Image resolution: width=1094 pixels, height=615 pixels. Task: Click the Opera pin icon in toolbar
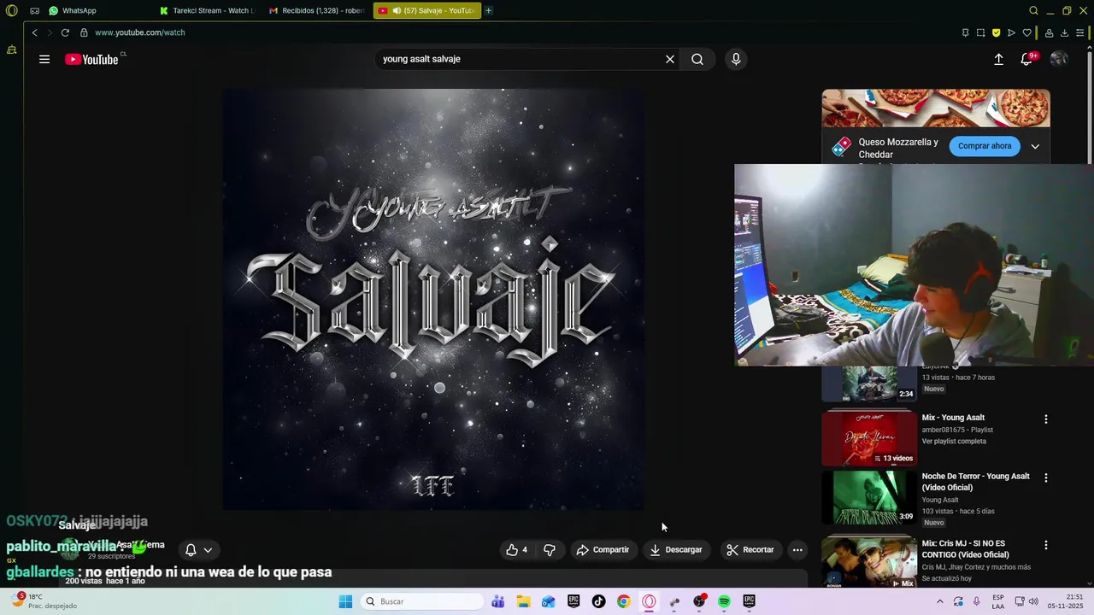(965, 32)
